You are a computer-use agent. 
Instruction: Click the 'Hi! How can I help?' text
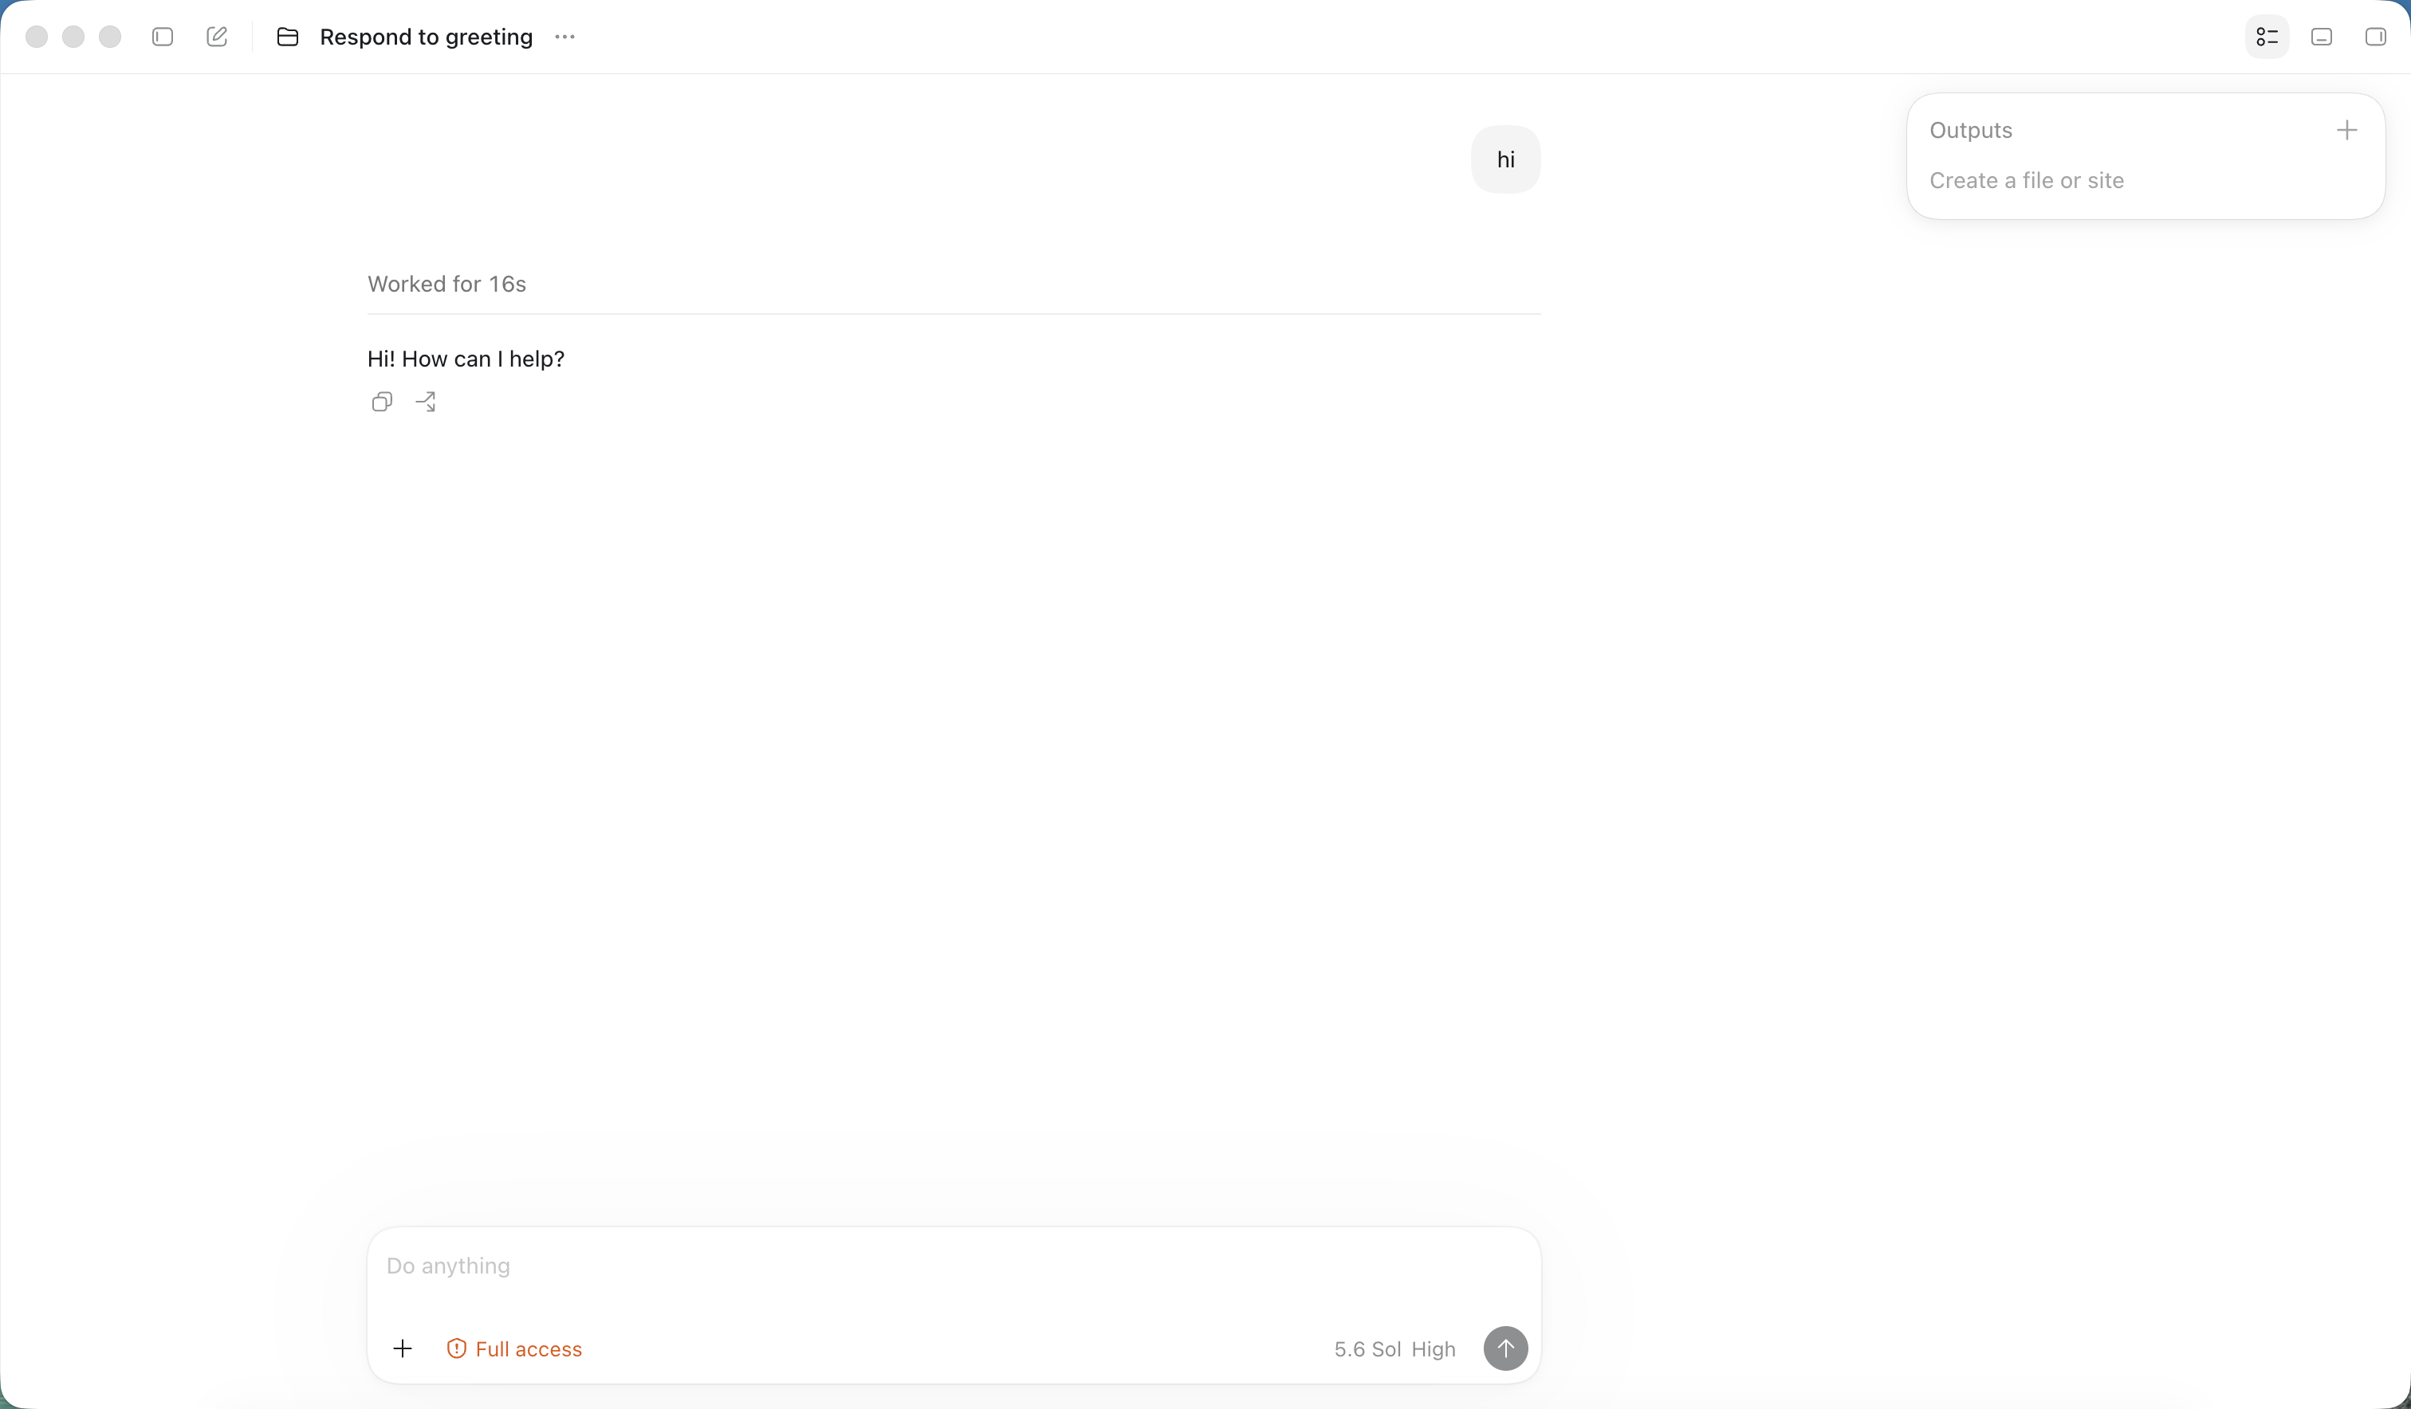click(x=465, y=359)
